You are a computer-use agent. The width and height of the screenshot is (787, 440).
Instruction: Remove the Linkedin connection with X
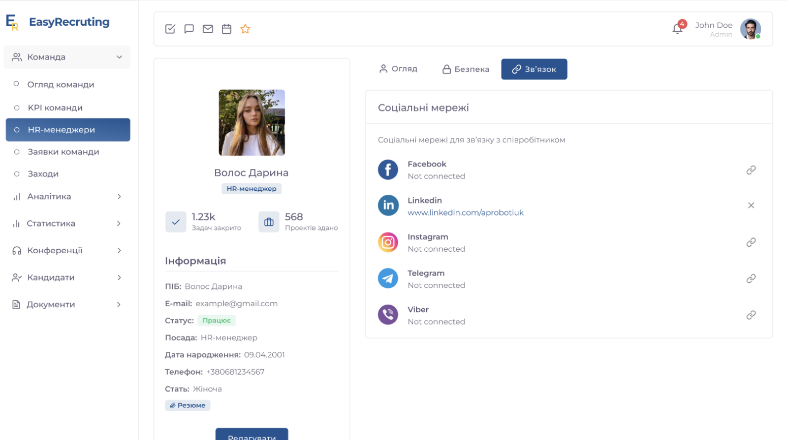(751, 205)
